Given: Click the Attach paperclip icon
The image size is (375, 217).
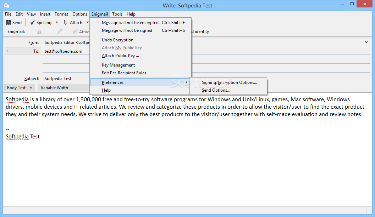Looking at the screenshot, I should point(66,22).
